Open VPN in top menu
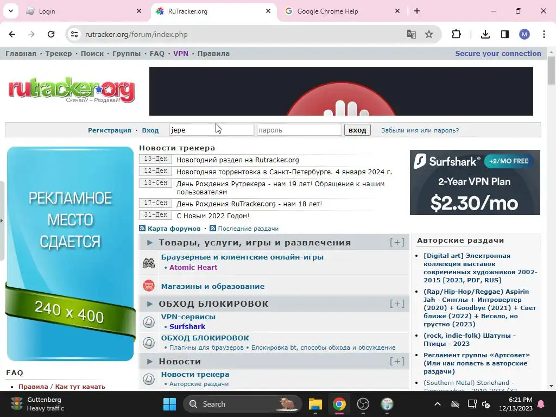This screenshot has width=556, height=417. (x=181, y=54)
